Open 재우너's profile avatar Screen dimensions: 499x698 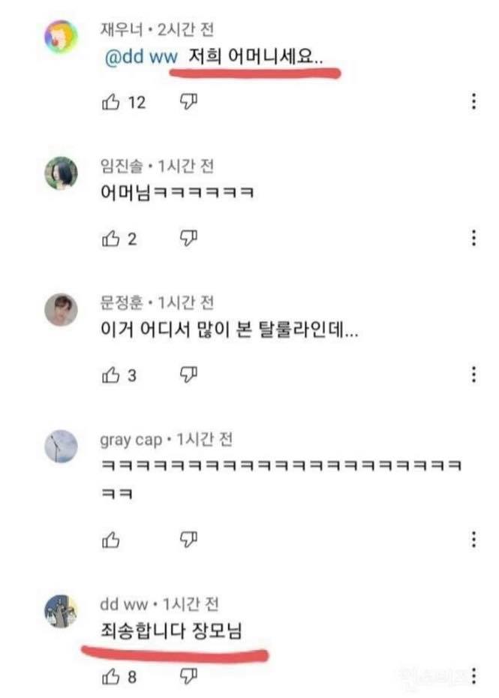tap(62, 37)
